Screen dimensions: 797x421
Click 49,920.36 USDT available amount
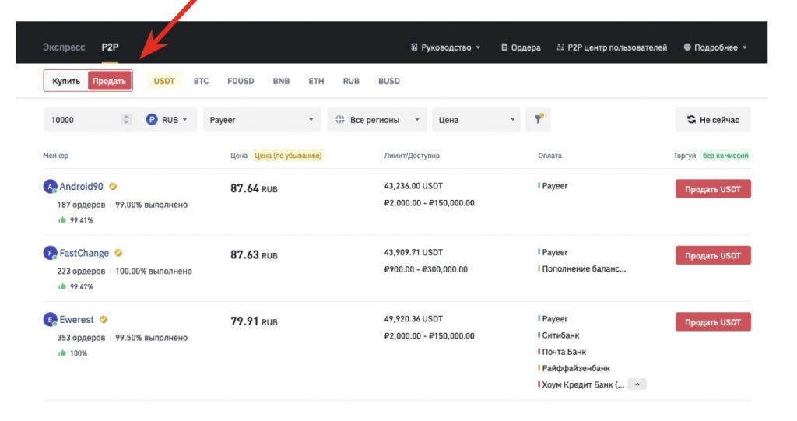pyautogui.click(x=413, y=319)
